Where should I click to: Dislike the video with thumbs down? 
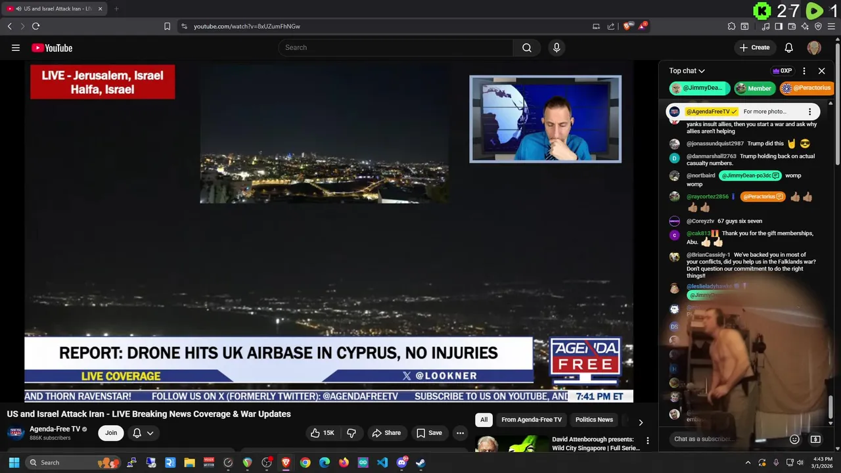pos(352,433)
